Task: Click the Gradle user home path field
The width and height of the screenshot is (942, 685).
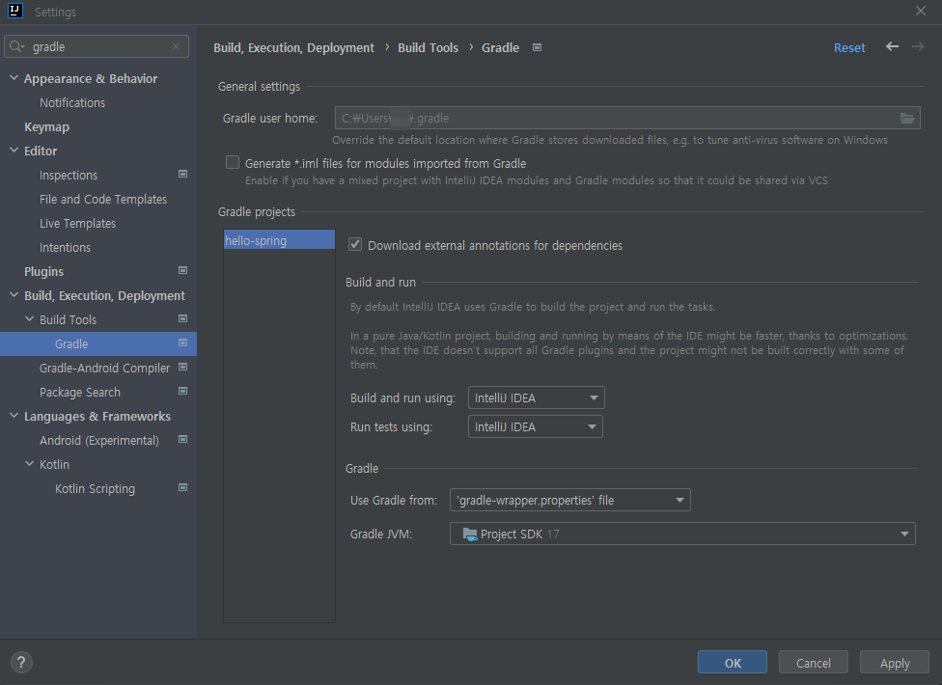Action: [627, 119]
